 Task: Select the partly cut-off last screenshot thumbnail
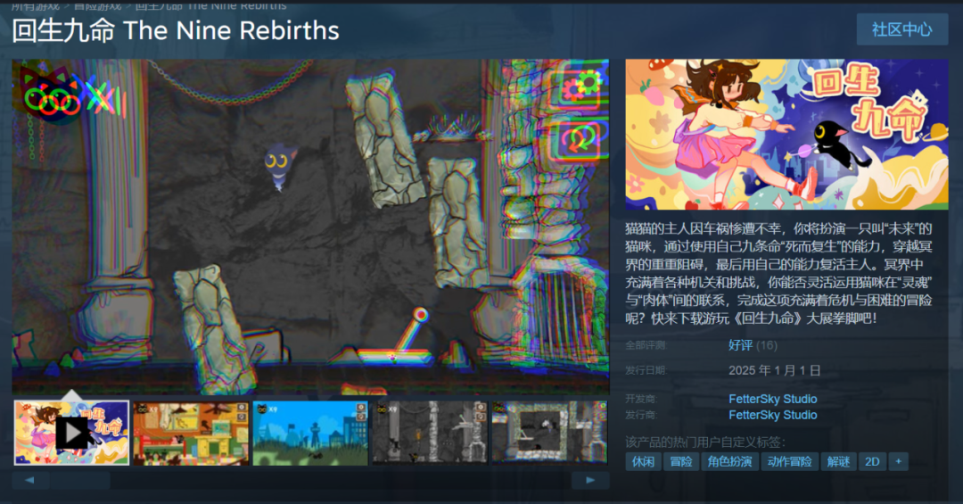click(549, 433)
